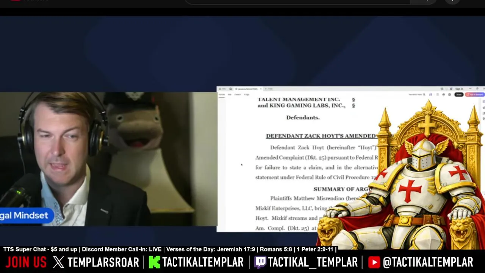Click the YouTube logo beside @TACTIKALTEMPLAR
The height and width of the screenshot is (273, 485).
[374, 262]
